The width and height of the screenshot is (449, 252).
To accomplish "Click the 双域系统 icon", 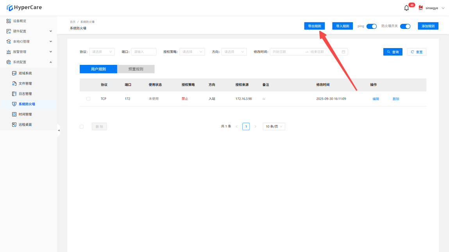I will coord(14,73).
